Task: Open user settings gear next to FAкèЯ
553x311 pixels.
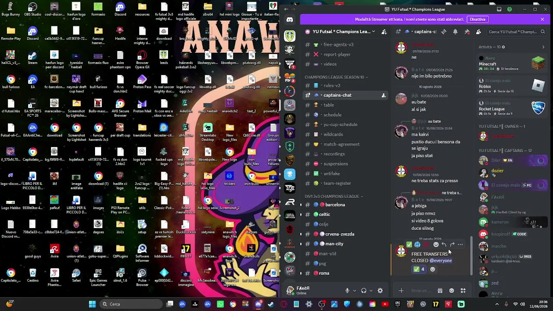Action: 380,291
